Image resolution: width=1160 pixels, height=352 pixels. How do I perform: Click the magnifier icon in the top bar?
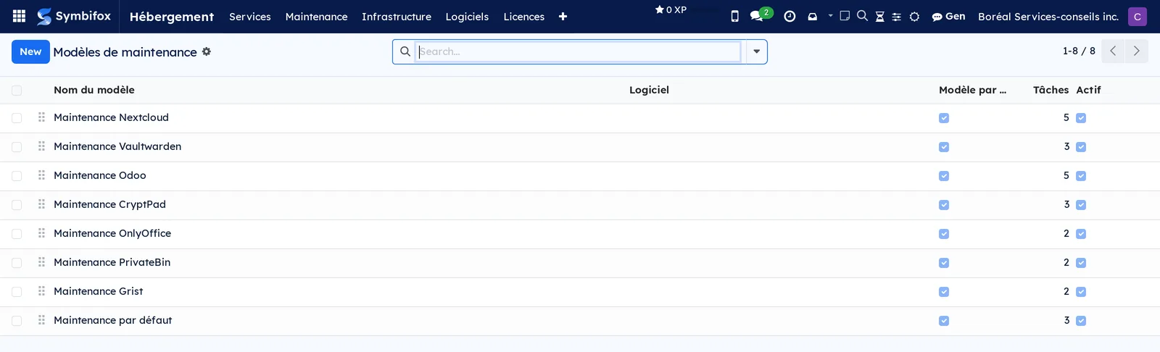[862, 15]
